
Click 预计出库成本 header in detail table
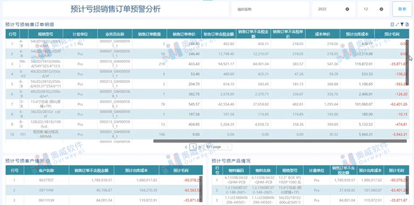pos(357,34)
